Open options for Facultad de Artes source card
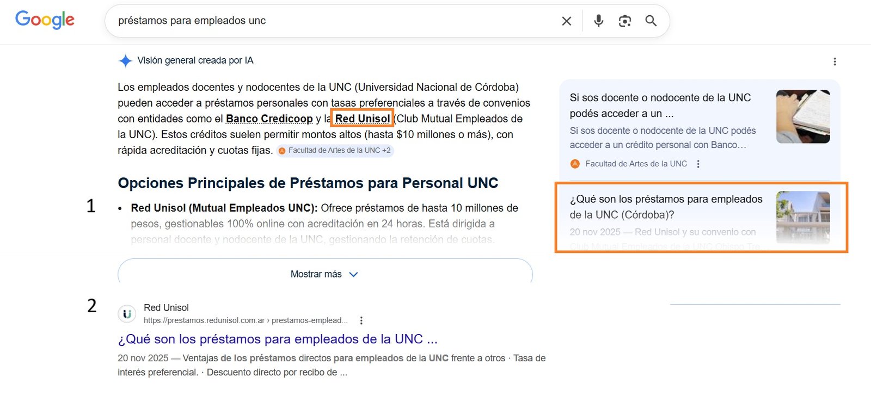This screenshot has height=408, width=871. pyautogui.click(x=698, y=164)
